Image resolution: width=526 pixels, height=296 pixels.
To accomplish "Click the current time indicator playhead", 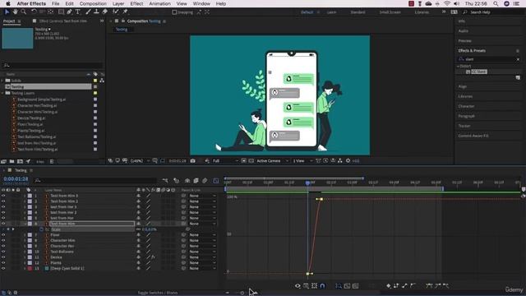I will [x=307, y=183].
